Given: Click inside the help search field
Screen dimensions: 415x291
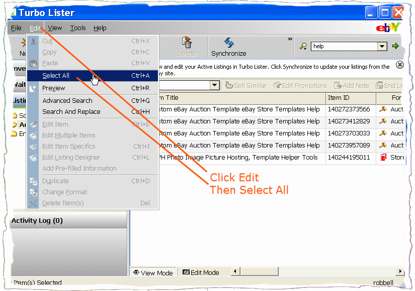Looking at the screenshot, I should point(345,46).
